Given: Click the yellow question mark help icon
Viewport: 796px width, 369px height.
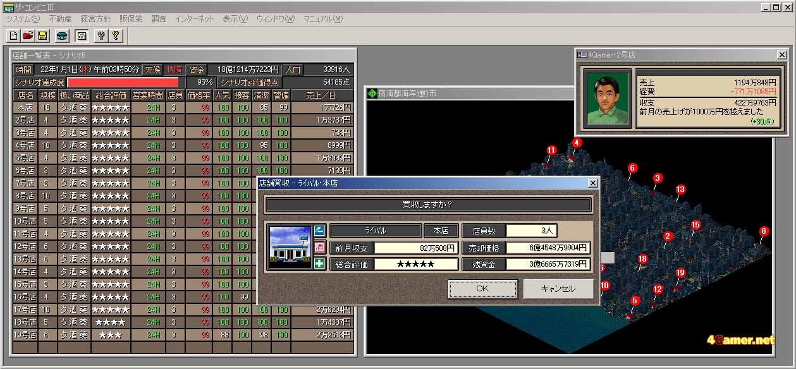Looking at the screenshot, I should tap(116, 36).
